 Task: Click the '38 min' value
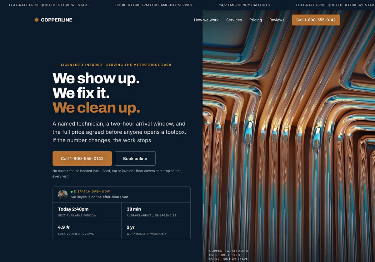click(x=134, y=209)
